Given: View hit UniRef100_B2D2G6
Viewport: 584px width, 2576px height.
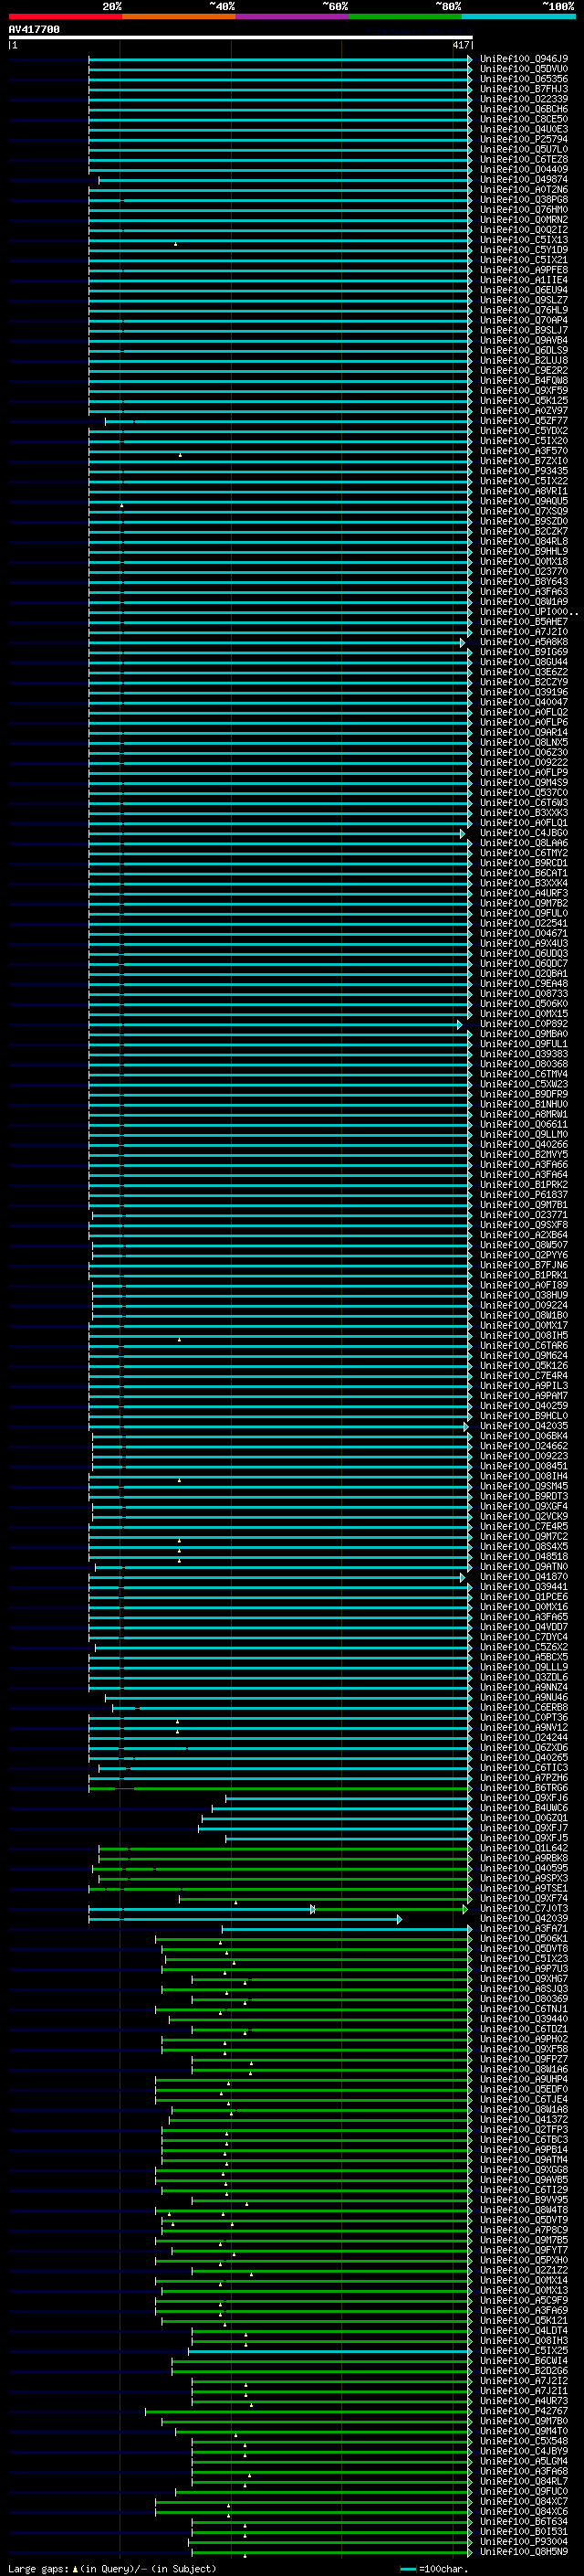Looking at the screenshot, I should (x=524, y=2371).
